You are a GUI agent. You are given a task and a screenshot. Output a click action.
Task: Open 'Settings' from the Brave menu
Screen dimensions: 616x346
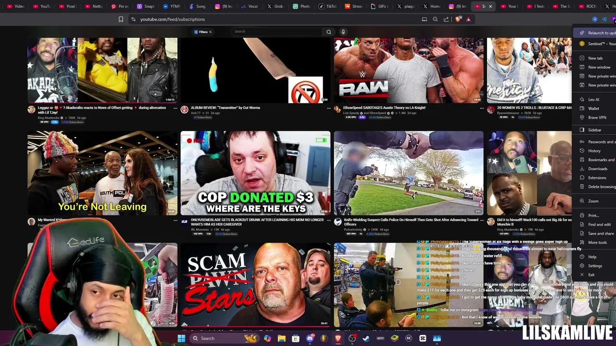tap(595, 266)
